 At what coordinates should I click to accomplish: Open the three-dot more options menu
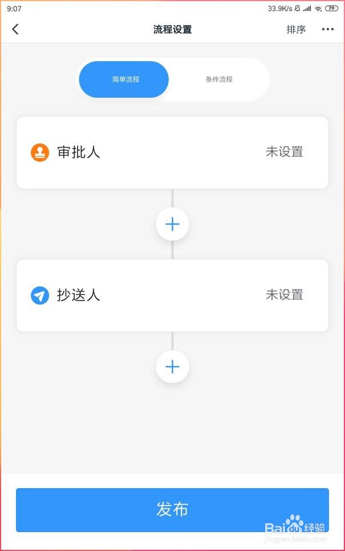327,29
